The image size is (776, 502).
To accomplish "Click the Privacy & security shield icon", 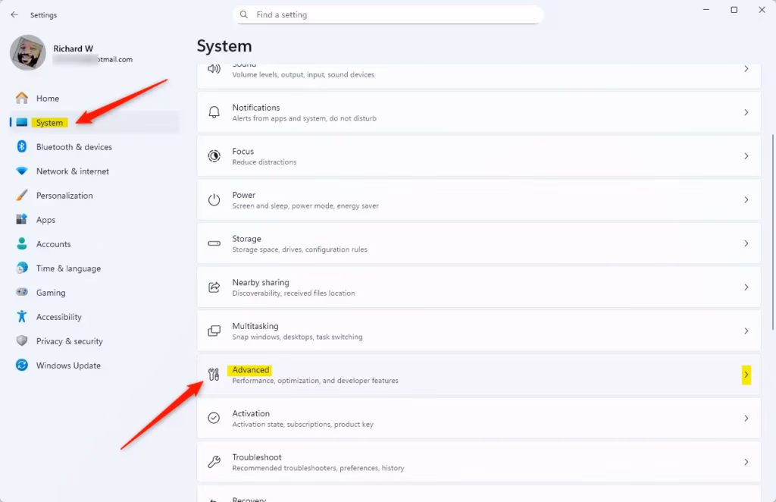I will pos(22,340).
